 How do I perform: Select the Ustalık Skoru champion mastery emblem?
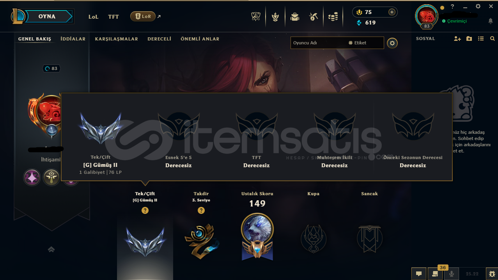click(257, 236)
